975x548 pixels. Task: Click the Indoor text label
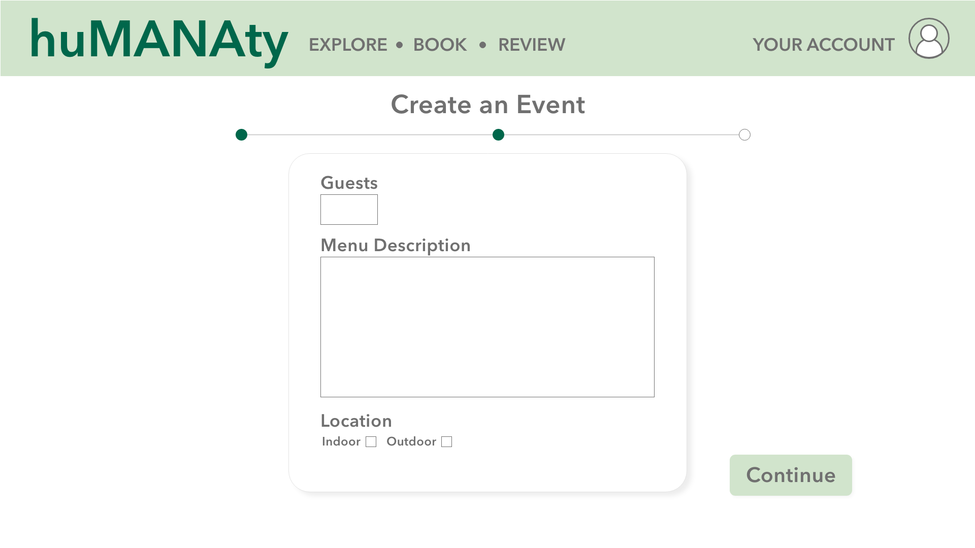pyautogui.click(x=341, y=442)
